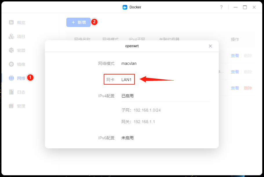Click the red enabled 删除 link
The height and width of the screenshot is (177, 264).
point(248,88)
